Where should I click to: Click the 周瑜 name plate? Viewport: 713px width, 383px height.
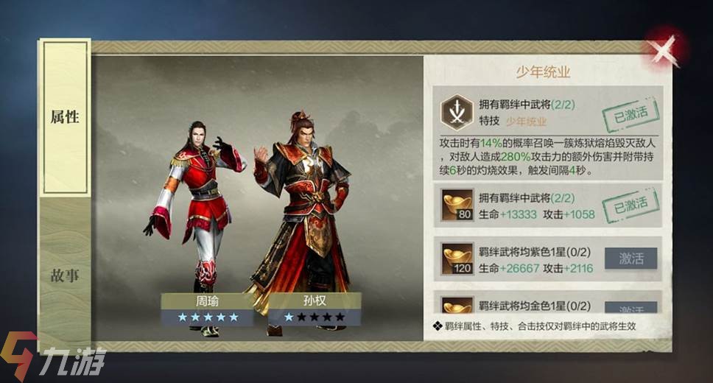click(208, 301)
